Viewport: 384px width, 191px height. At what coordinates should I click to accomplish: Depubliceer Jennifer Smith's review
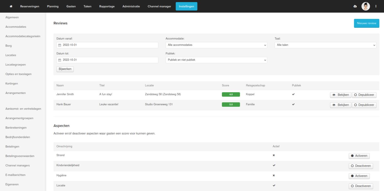tap(364, 95)
